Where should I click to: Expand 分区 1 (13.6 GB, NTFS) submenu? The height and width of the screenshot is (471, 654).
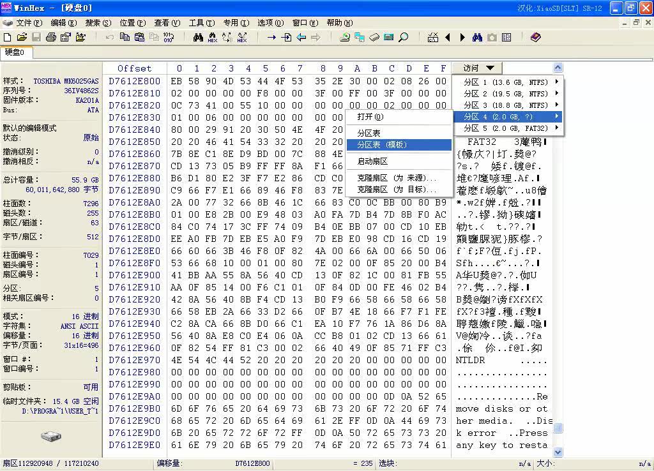coord(508,82)
